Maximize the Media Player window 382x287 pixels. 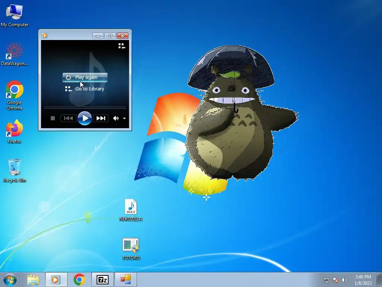click(110, 36)
